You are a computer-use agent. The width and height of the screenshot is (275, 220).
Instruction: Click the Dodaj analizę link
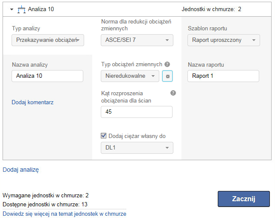(21, 170)
